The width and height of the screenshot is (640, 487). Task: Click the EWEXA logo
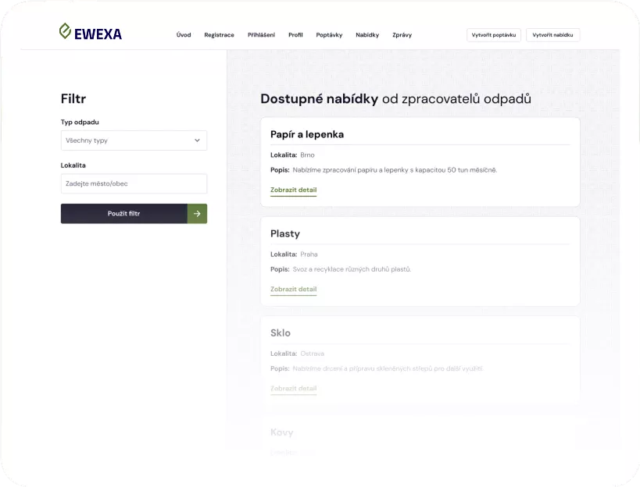(x=90, y=32)
